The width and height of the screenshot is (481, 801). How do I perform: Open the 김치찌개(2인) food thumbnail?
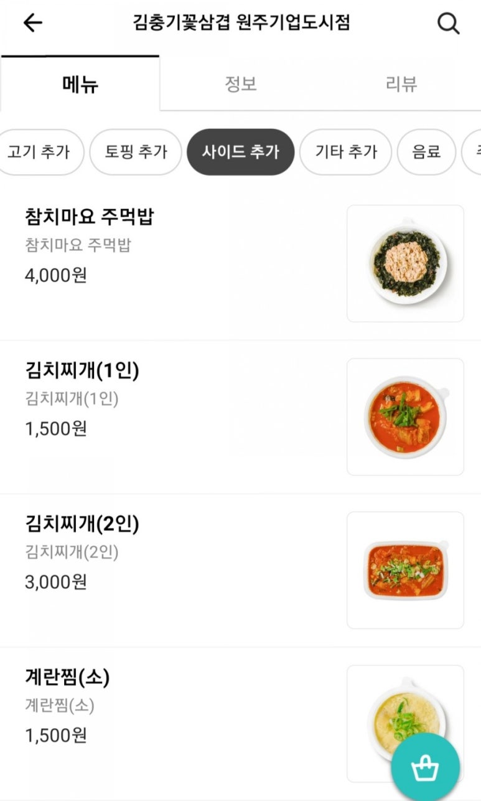click(405, 570)
